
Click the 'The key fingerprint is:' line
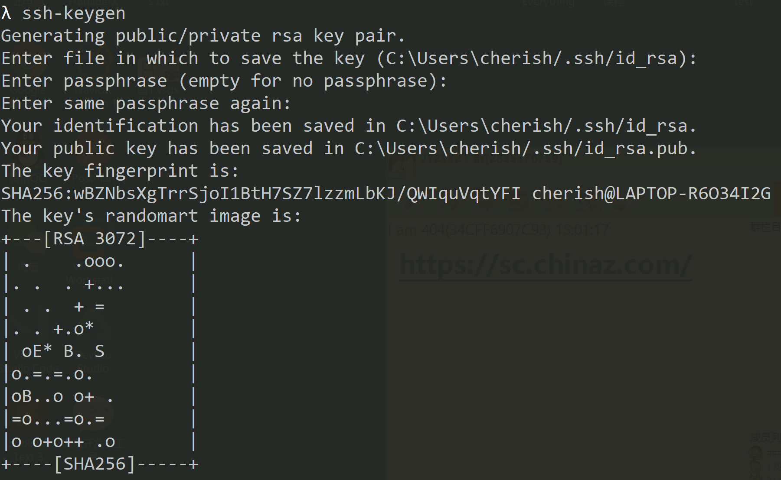coord(120,171)
